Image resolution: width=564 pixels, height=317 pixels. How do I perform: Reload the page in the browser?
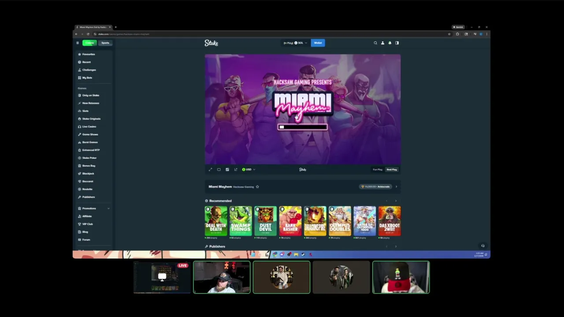pos(88,34)
